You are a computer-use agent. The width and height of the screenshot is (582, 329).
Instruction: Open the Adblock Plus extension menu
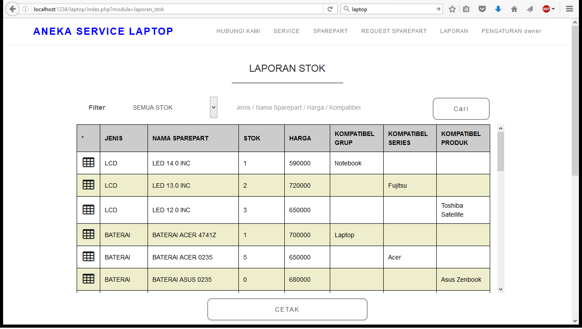[x=548, y=9]
